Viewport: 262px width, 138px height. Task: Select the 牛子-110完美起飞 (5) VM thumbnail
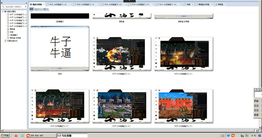(184, 106)
